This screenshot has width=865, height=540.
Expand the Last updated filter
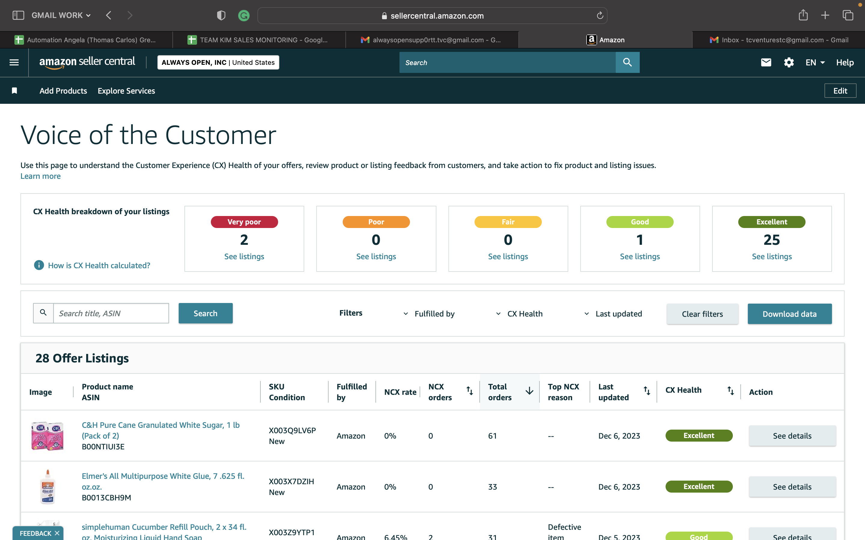(x=613, y=313)
